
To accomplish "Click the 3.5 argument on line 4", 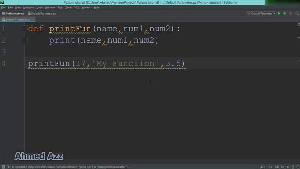I will [173, 63].
